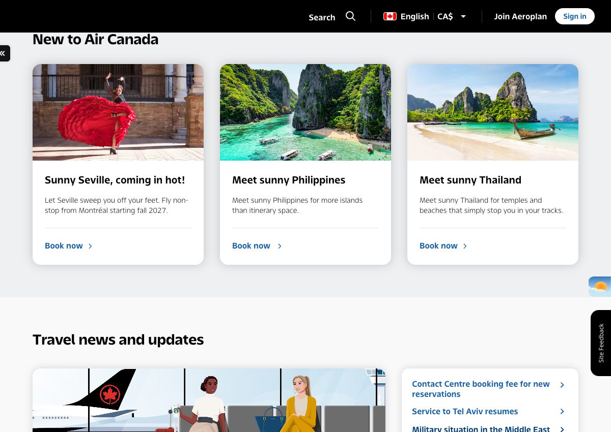Click the Canadian flag icon
This screenshot has height=432, width=611.
[390, 16]
